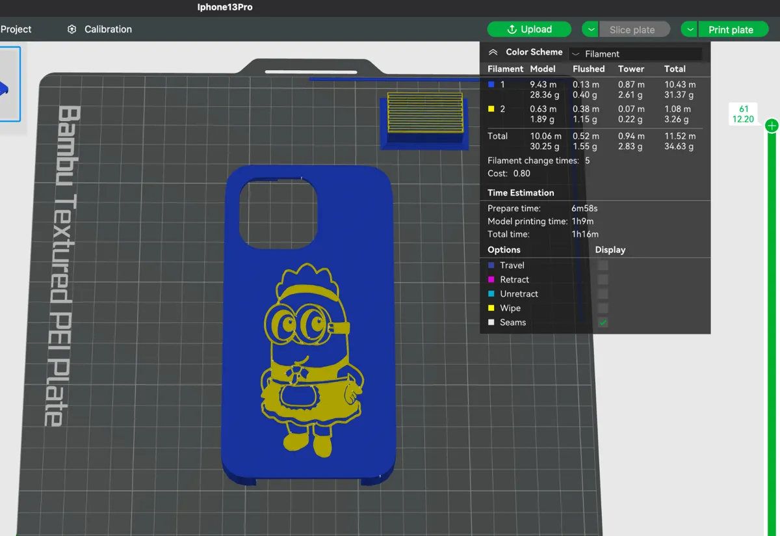Click the Upload button
This screenshot has height=536, width=780.
pyautogui.click(x=529, y=29)
